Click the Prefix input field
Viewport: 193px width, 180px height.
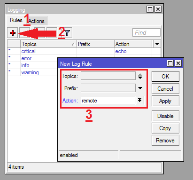[x=108, y=88]
